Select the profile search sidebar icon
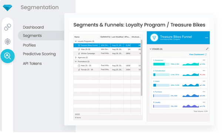This screenshot has width=222, height=135. [x=7, y=56]
